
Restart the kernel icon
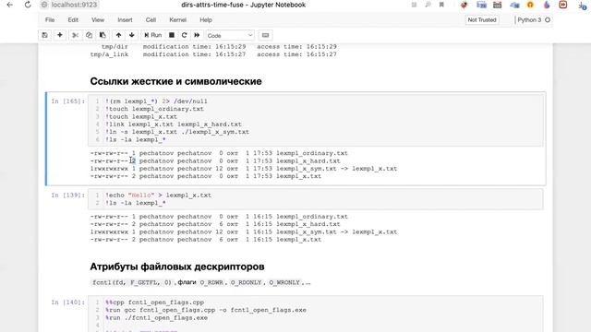click(x=184, y=35)
